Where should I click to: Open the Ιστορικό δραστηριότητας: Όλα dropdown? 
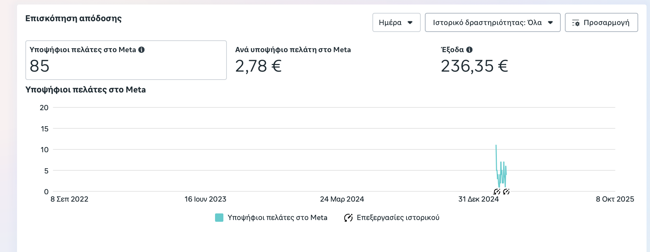point(493,23)
